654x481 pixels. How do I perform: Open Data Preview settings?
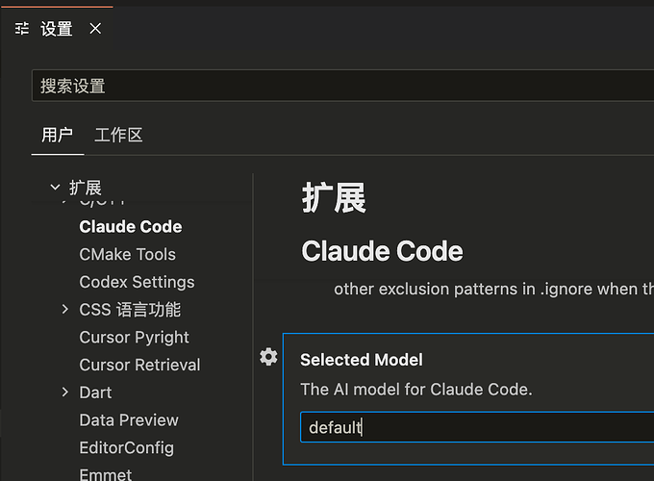(x=129, y=420)
